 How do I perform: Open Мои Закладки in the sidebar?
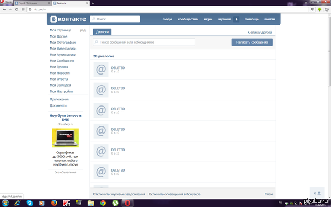pyautogui.click(x=60, y=86)
